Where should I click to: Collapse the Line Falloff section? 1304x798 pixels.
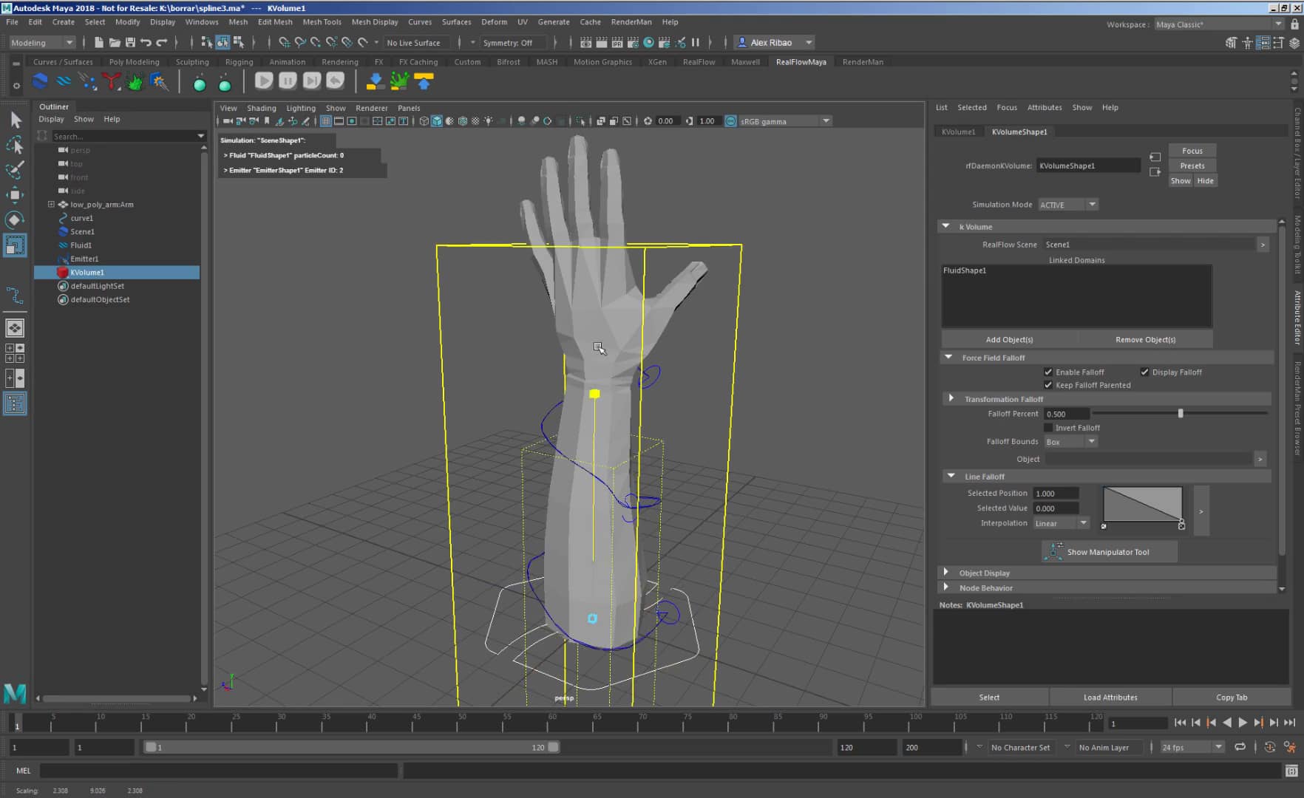pos(951,476)
